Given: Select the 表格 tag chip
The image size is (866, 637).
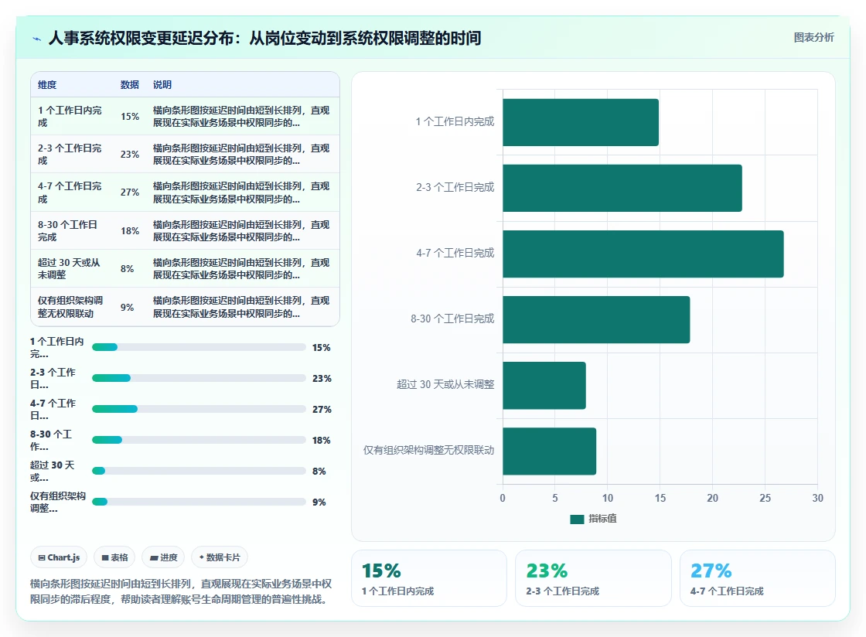Looking at the screenshot, I should (x=115, y=557).
